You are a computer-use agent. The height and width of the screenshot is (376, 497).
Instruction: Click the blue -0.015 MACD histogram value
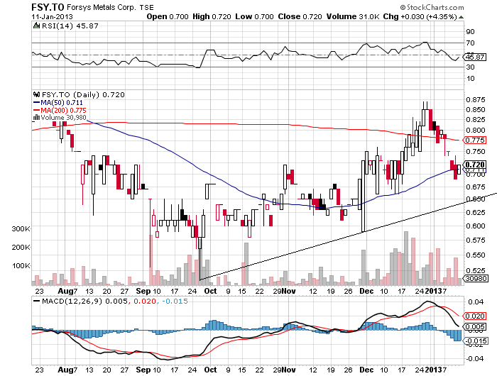click(x=175, y=301)
